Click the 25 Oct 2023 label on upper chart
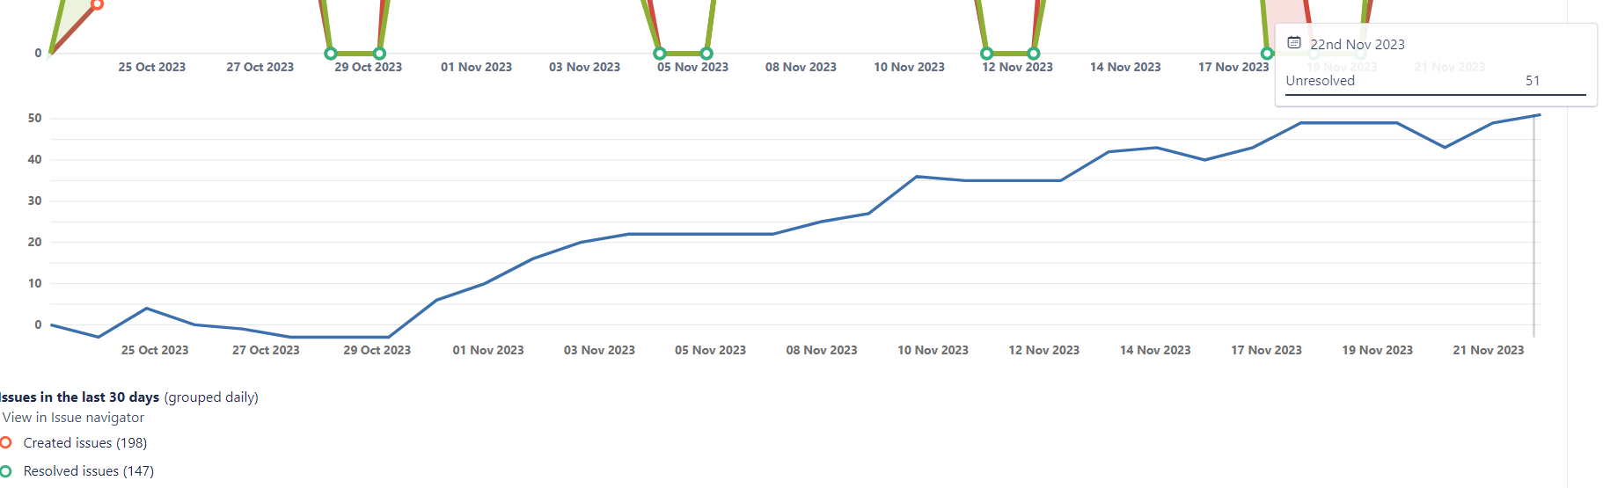Image resolution: width=1603 pixels, height=488 pixels. pyautogui.click(x=152, y=67)
